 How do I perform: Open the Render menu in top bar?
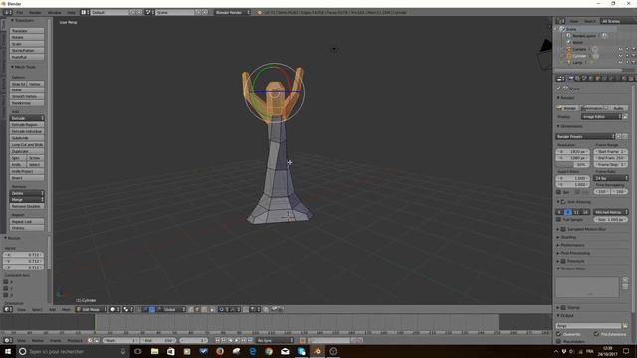[35, 13]
